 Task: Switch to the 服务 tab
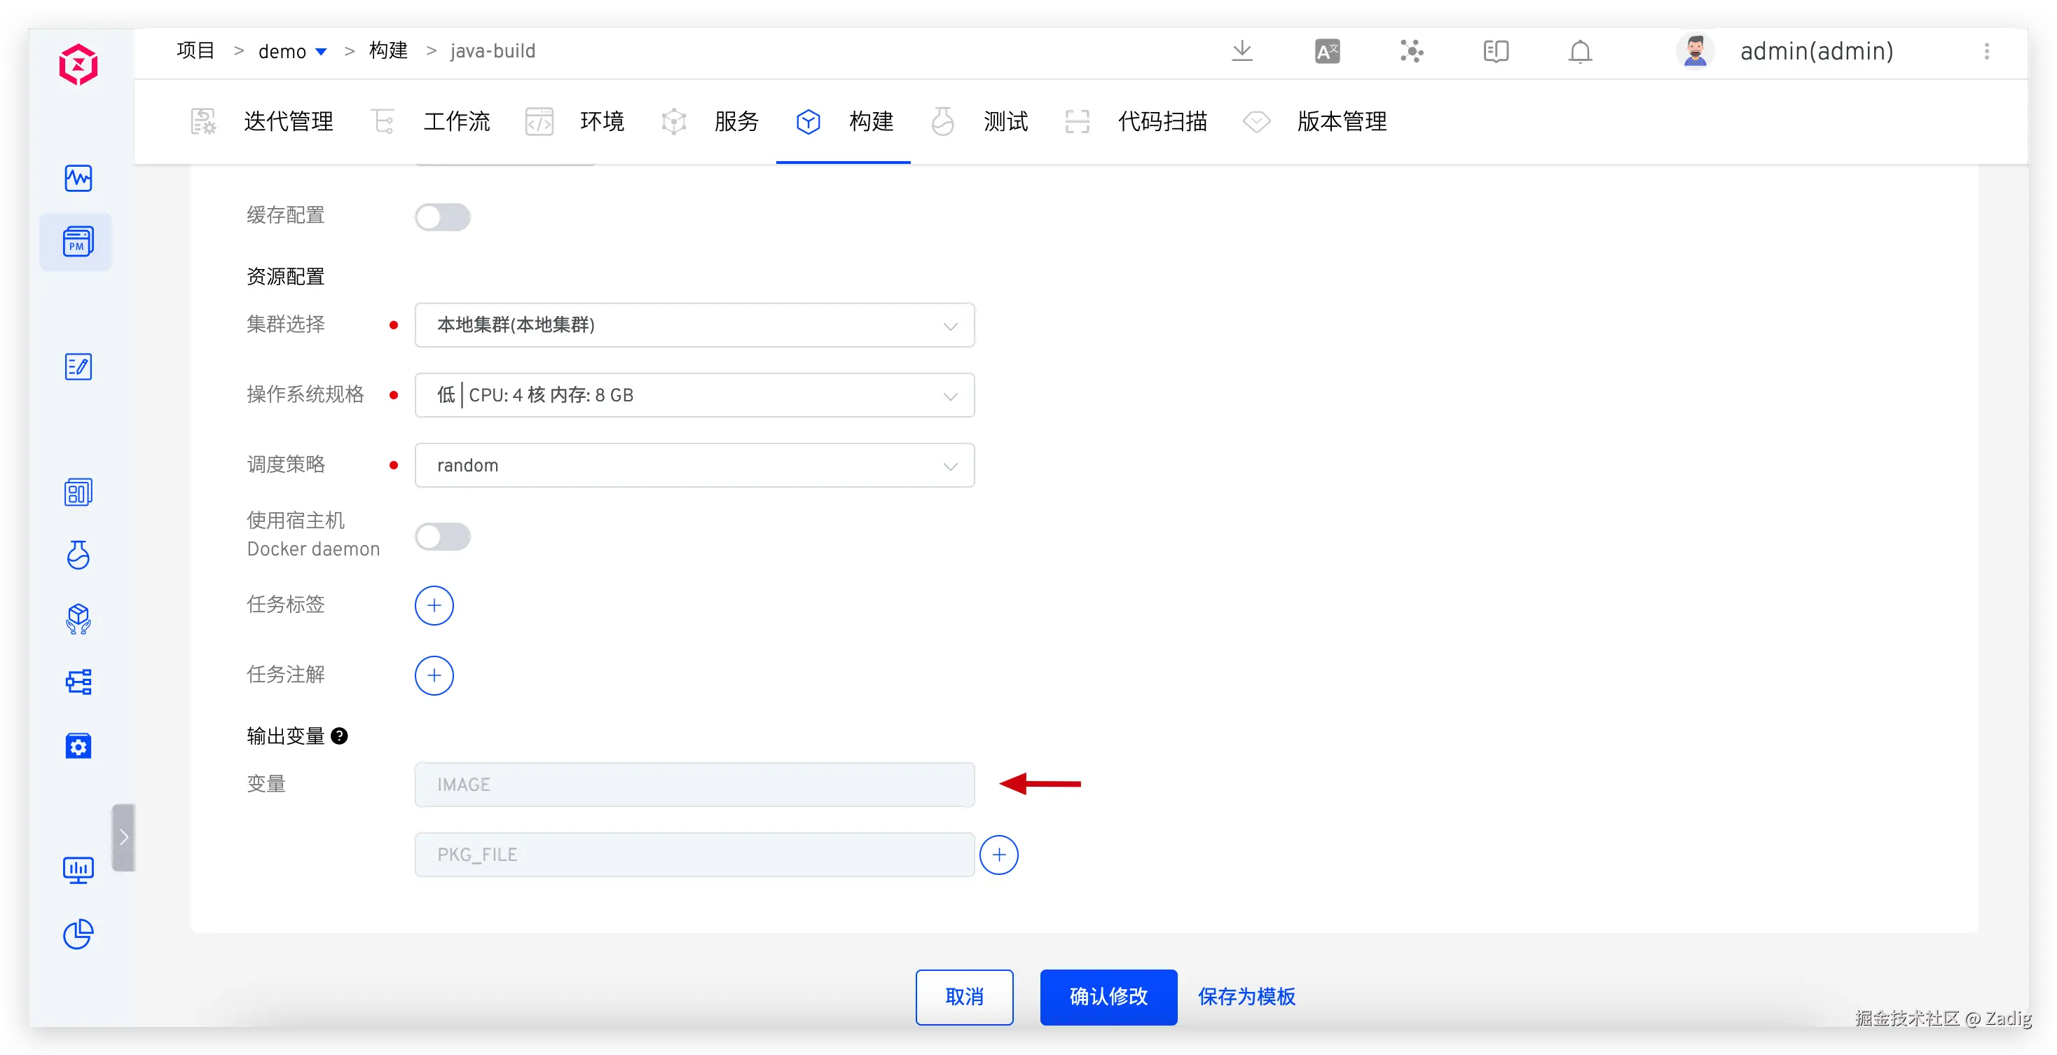pyautogui.click(x=710, y=121)
